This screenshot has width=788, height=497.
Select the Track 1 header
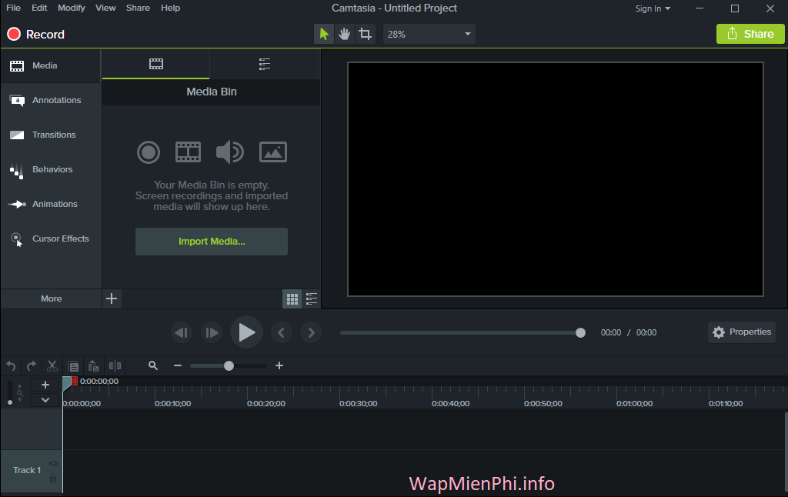[x=31, y=470]
